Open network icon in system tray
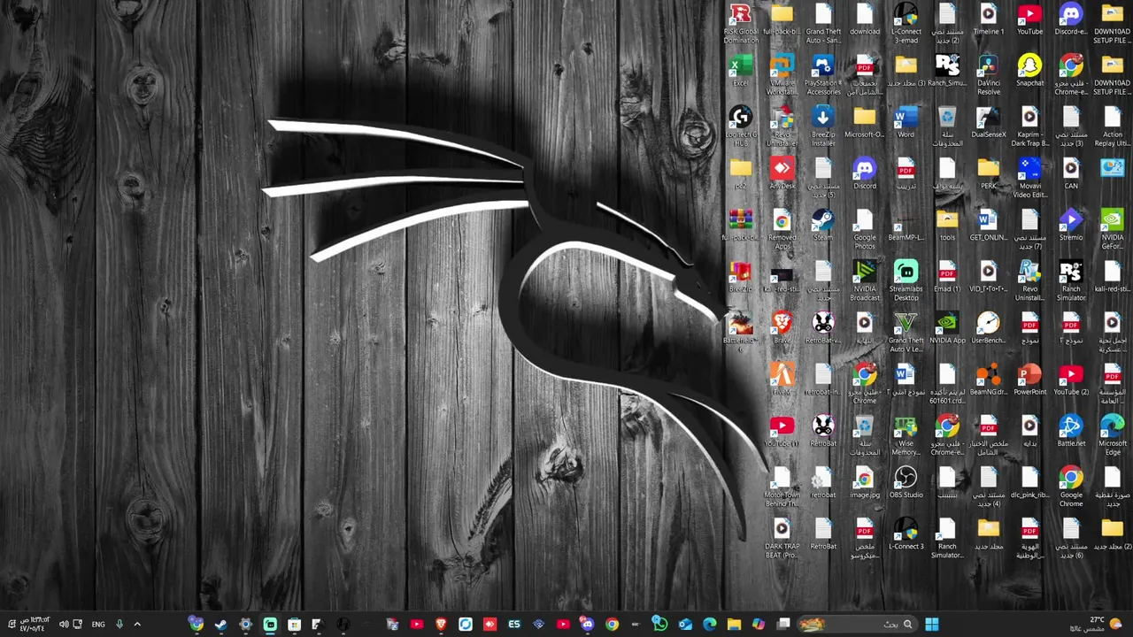This screenshot has height=637, width=1133. point(77,625)
